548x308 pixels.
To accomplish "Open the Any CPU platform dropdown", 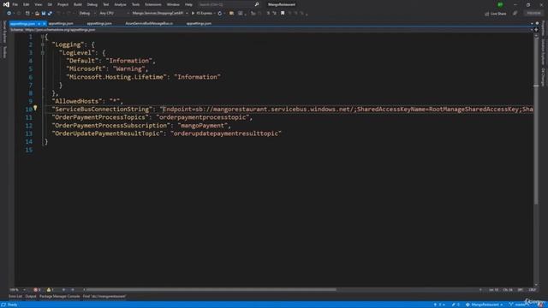I will click(114, 14).
